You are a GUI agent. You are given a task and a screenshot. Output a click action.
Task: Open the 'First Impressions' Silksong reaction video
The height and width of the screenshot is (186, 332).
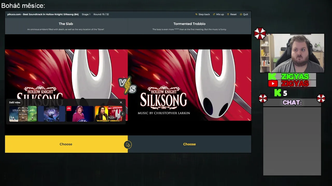(x=108, y=114)
